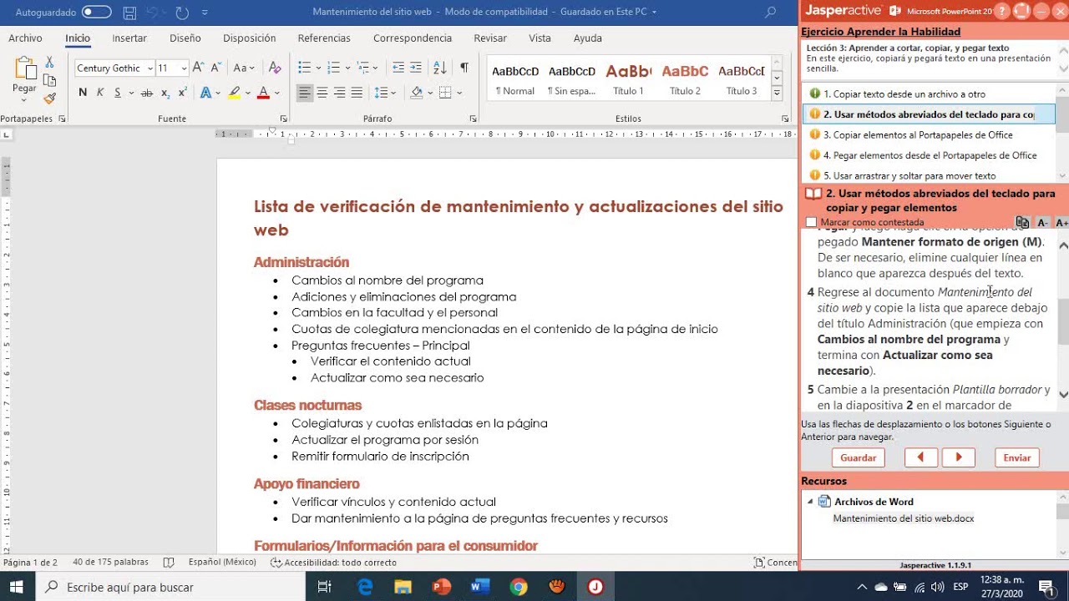
Task: Clear all formatting
Action: tap(275, 68)
